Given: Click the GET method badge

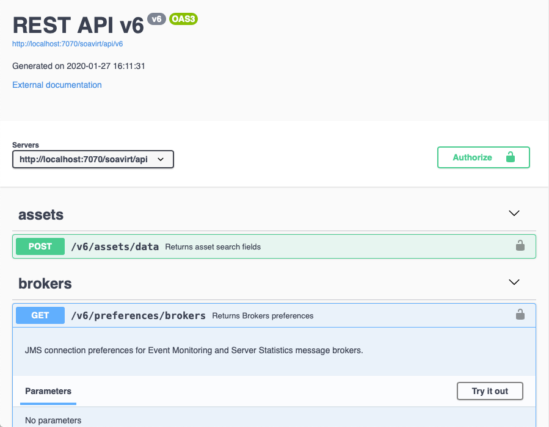Looking at the screenshot, I should tap(40, 315).
